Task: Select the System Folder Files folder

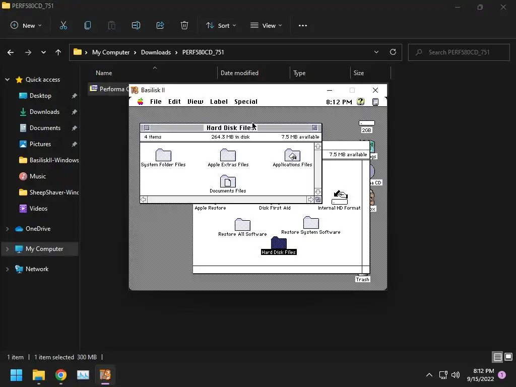Action: point(163,158)
